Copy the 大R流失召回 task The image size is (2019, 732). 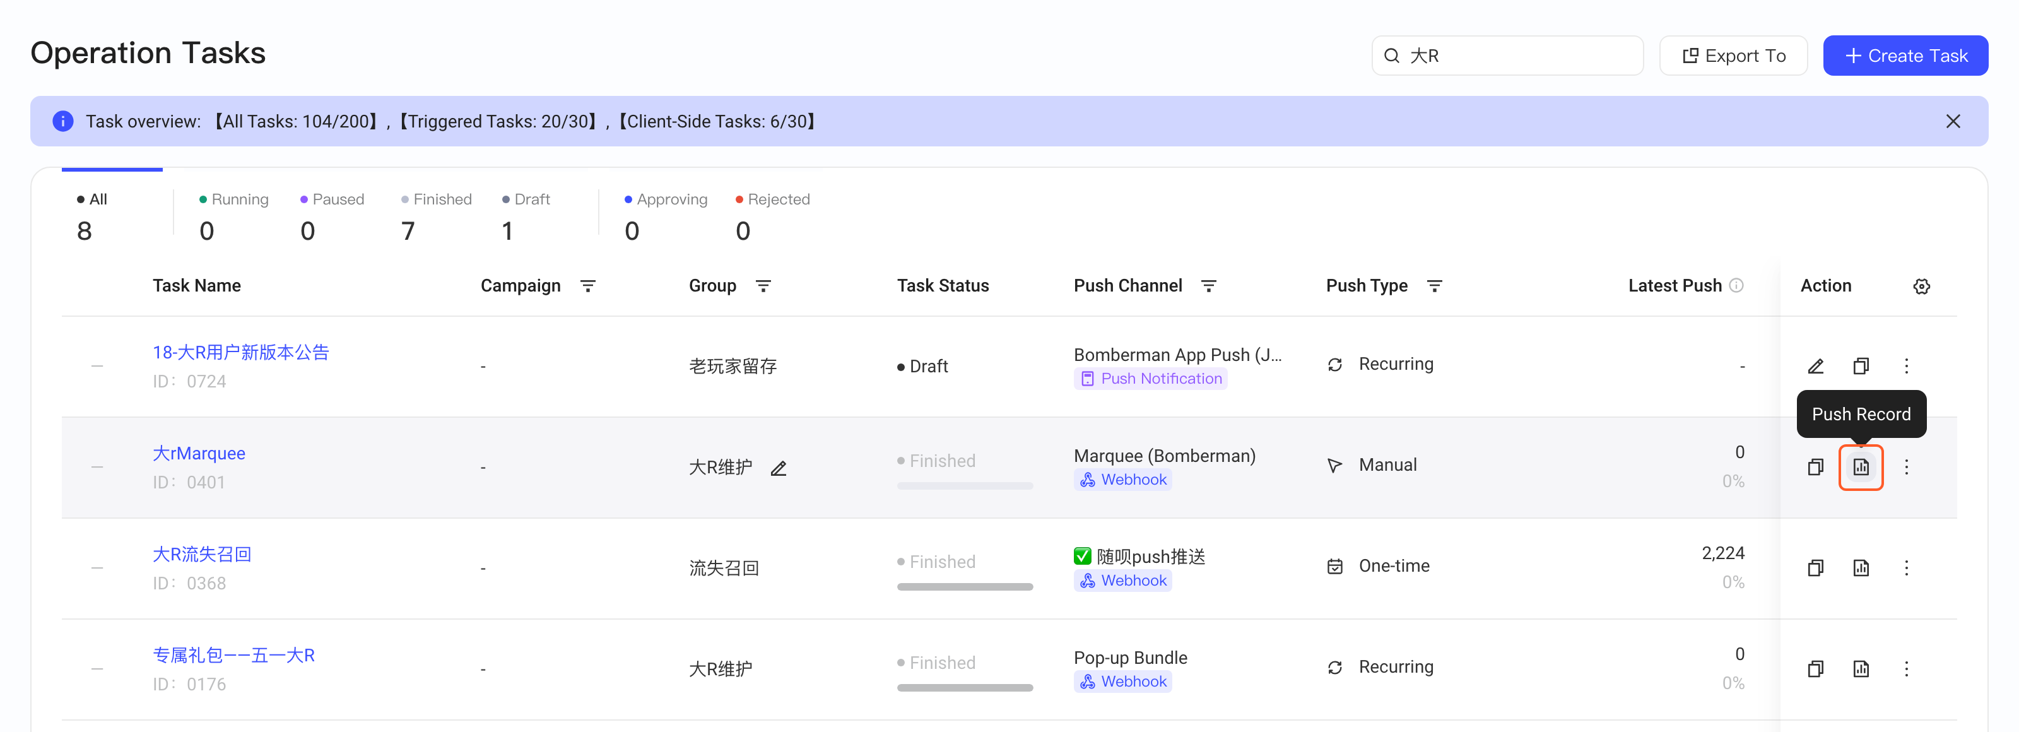coord(1815,567)
